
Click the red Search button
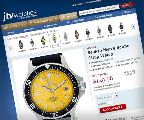[126, 5]
